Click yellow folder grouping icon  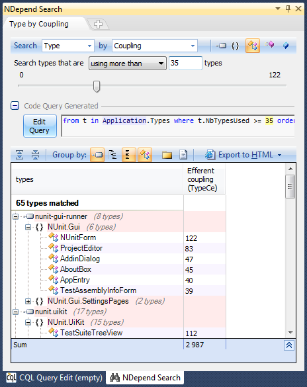pyautogui.click(x=167, y=155)
